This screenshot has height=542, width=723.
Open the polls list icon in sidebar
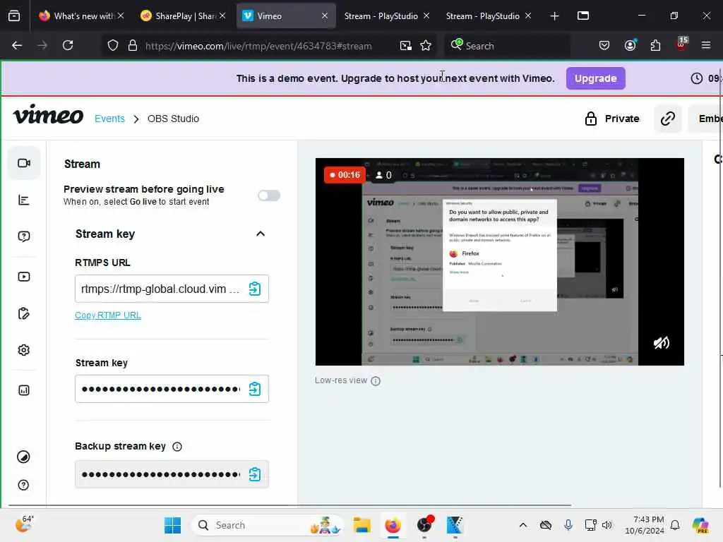23,200
